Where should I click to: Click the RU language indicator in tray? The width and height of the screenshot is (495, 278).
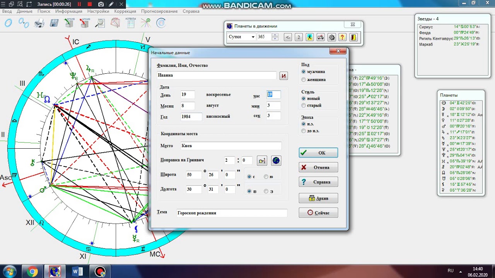click(x=451, y=271)
